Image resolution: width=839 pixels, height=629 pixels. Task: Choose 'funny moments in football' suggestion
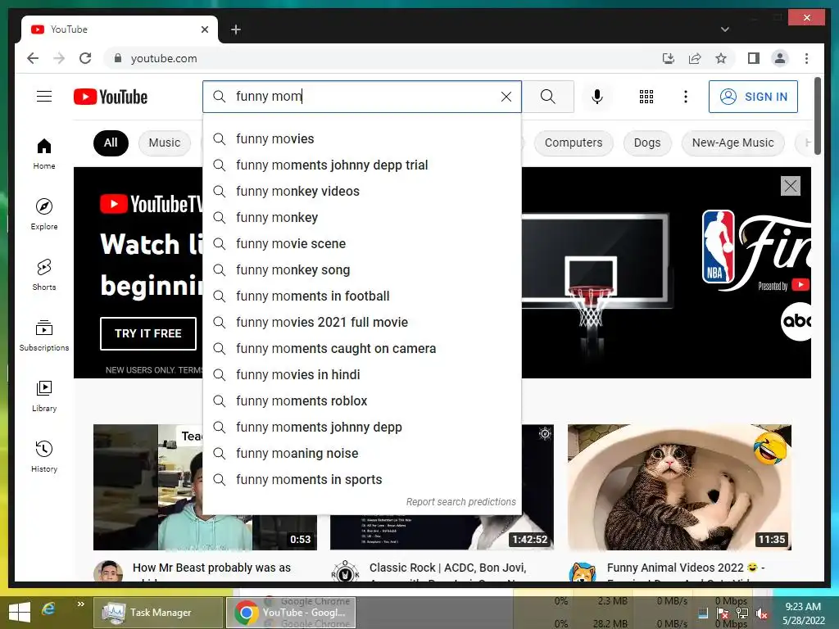click(362, 296)
